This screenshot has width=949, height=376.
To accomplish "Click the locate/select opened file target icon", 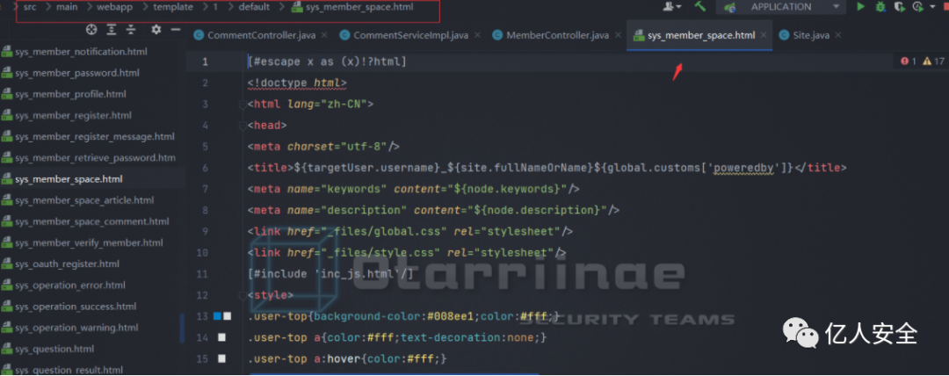I will click(x=91, y=30).
